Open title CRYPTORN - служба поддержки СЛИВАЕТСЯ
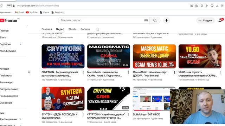Viewport: 225px width, 126px height. (x=106, y=116)
